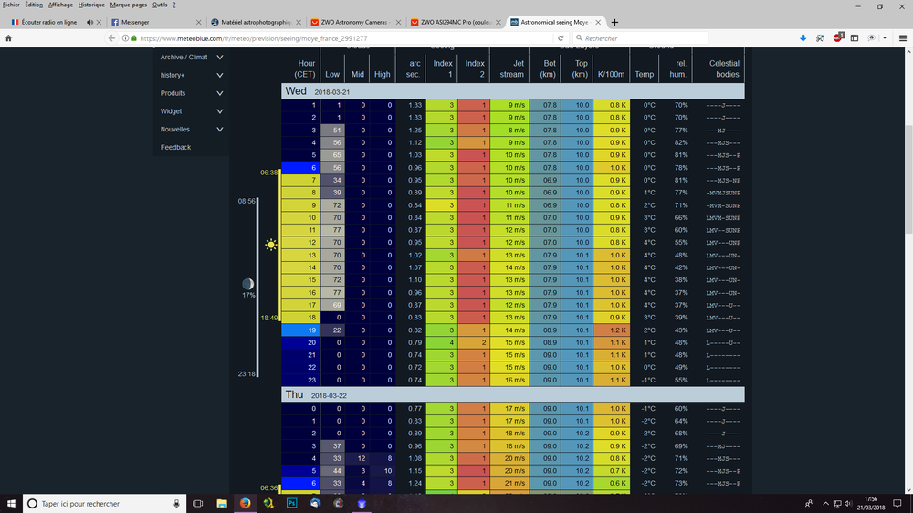Switch to Matériel astrophotographique tab
Screen dimensions: 913x513
(257, 22)
